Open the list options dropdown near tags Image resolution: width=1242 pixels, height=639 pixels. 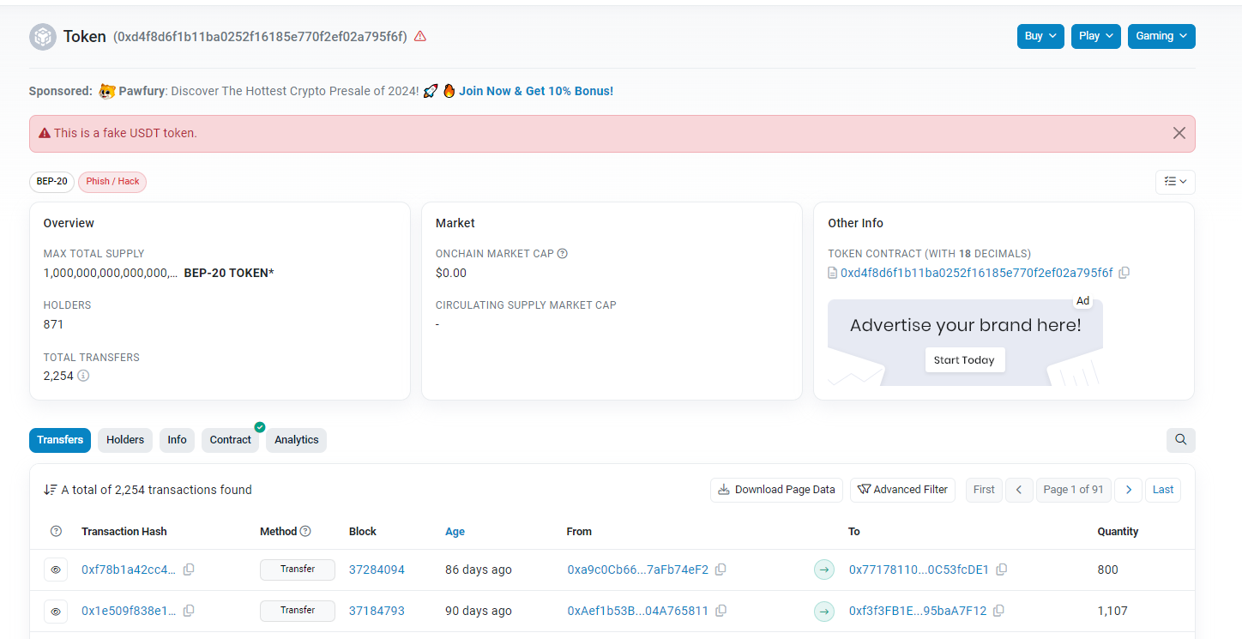point(1174,182)
